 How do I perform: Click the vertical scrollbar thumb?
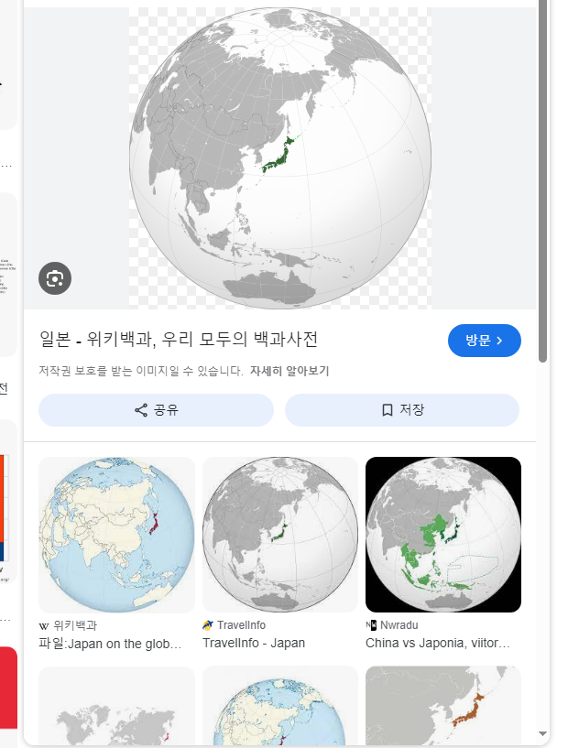pyautogui.click(x=542, y=181)
